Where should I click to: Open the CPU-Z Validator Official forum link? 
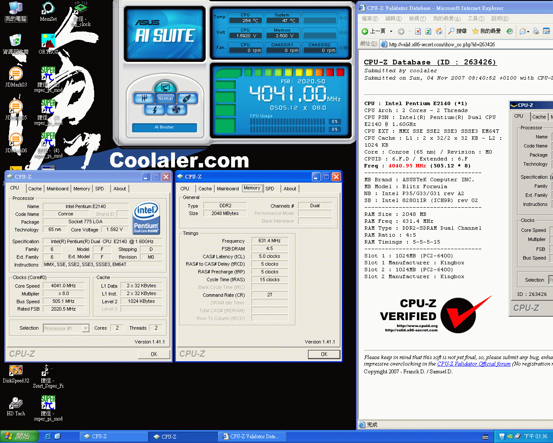coord(474,364)
